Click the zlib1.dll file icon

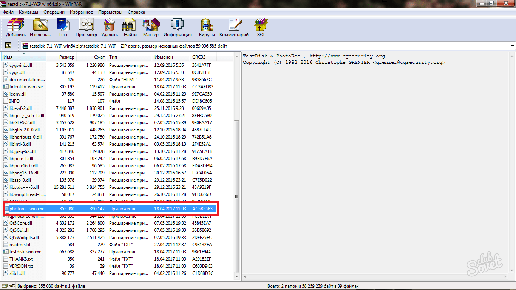pos(6,273)
